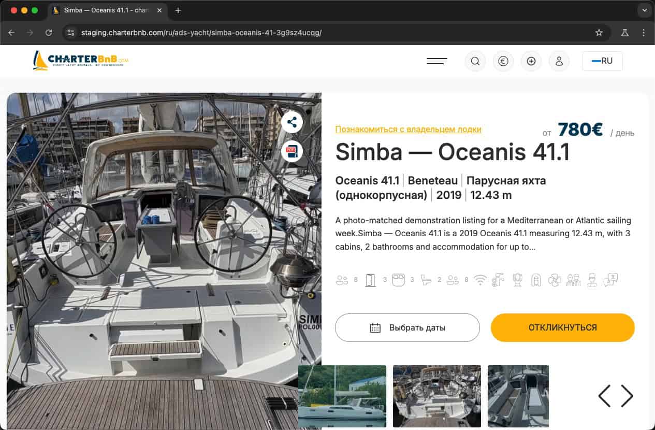Click the orange ОТКЛИКНУТЬСЯ button
This screenshot has width=655, height=430.
click(562, 327)
